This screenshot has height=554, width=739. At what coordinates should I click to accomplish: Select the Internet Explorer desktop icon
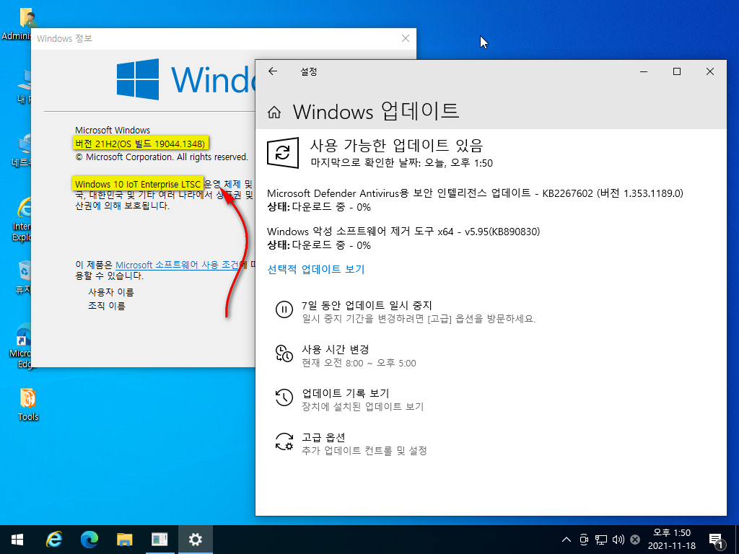(x=21, y=219)
